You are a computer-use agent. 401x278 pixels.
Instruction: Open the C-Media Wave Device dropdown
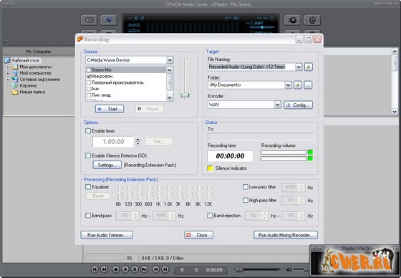(x=170, y=60)
